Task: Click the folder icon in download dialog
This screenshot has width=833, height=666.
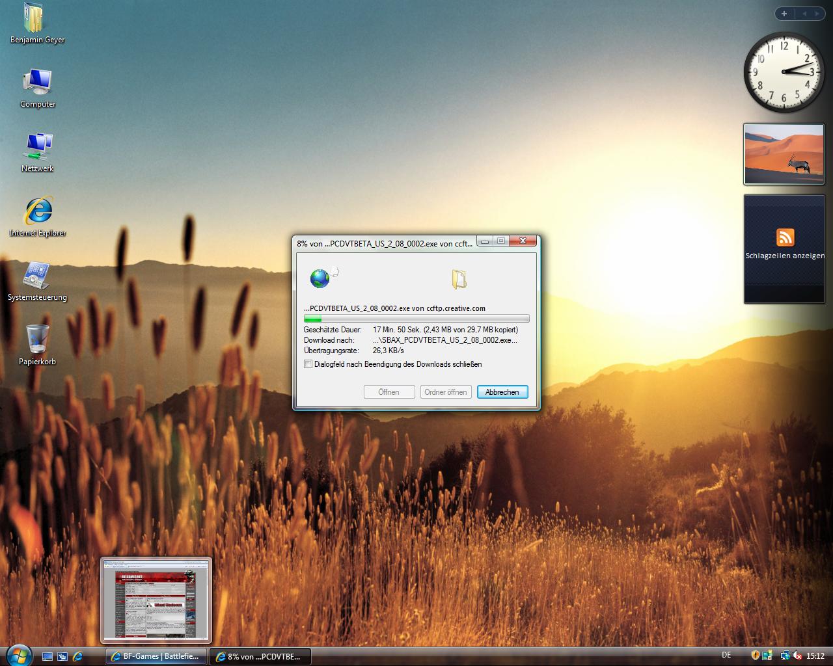Action: pos(459,278)
